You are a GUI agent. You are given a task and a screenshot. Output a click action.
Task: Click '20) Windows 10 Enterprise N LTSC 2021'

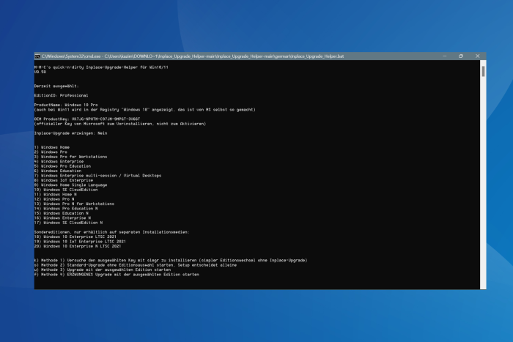(78, 246)
